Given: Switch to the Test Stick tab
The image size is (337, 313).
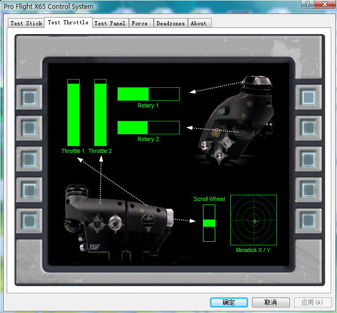Looking at the screenshot, I should pyautogui.click(x=26, y=23).
